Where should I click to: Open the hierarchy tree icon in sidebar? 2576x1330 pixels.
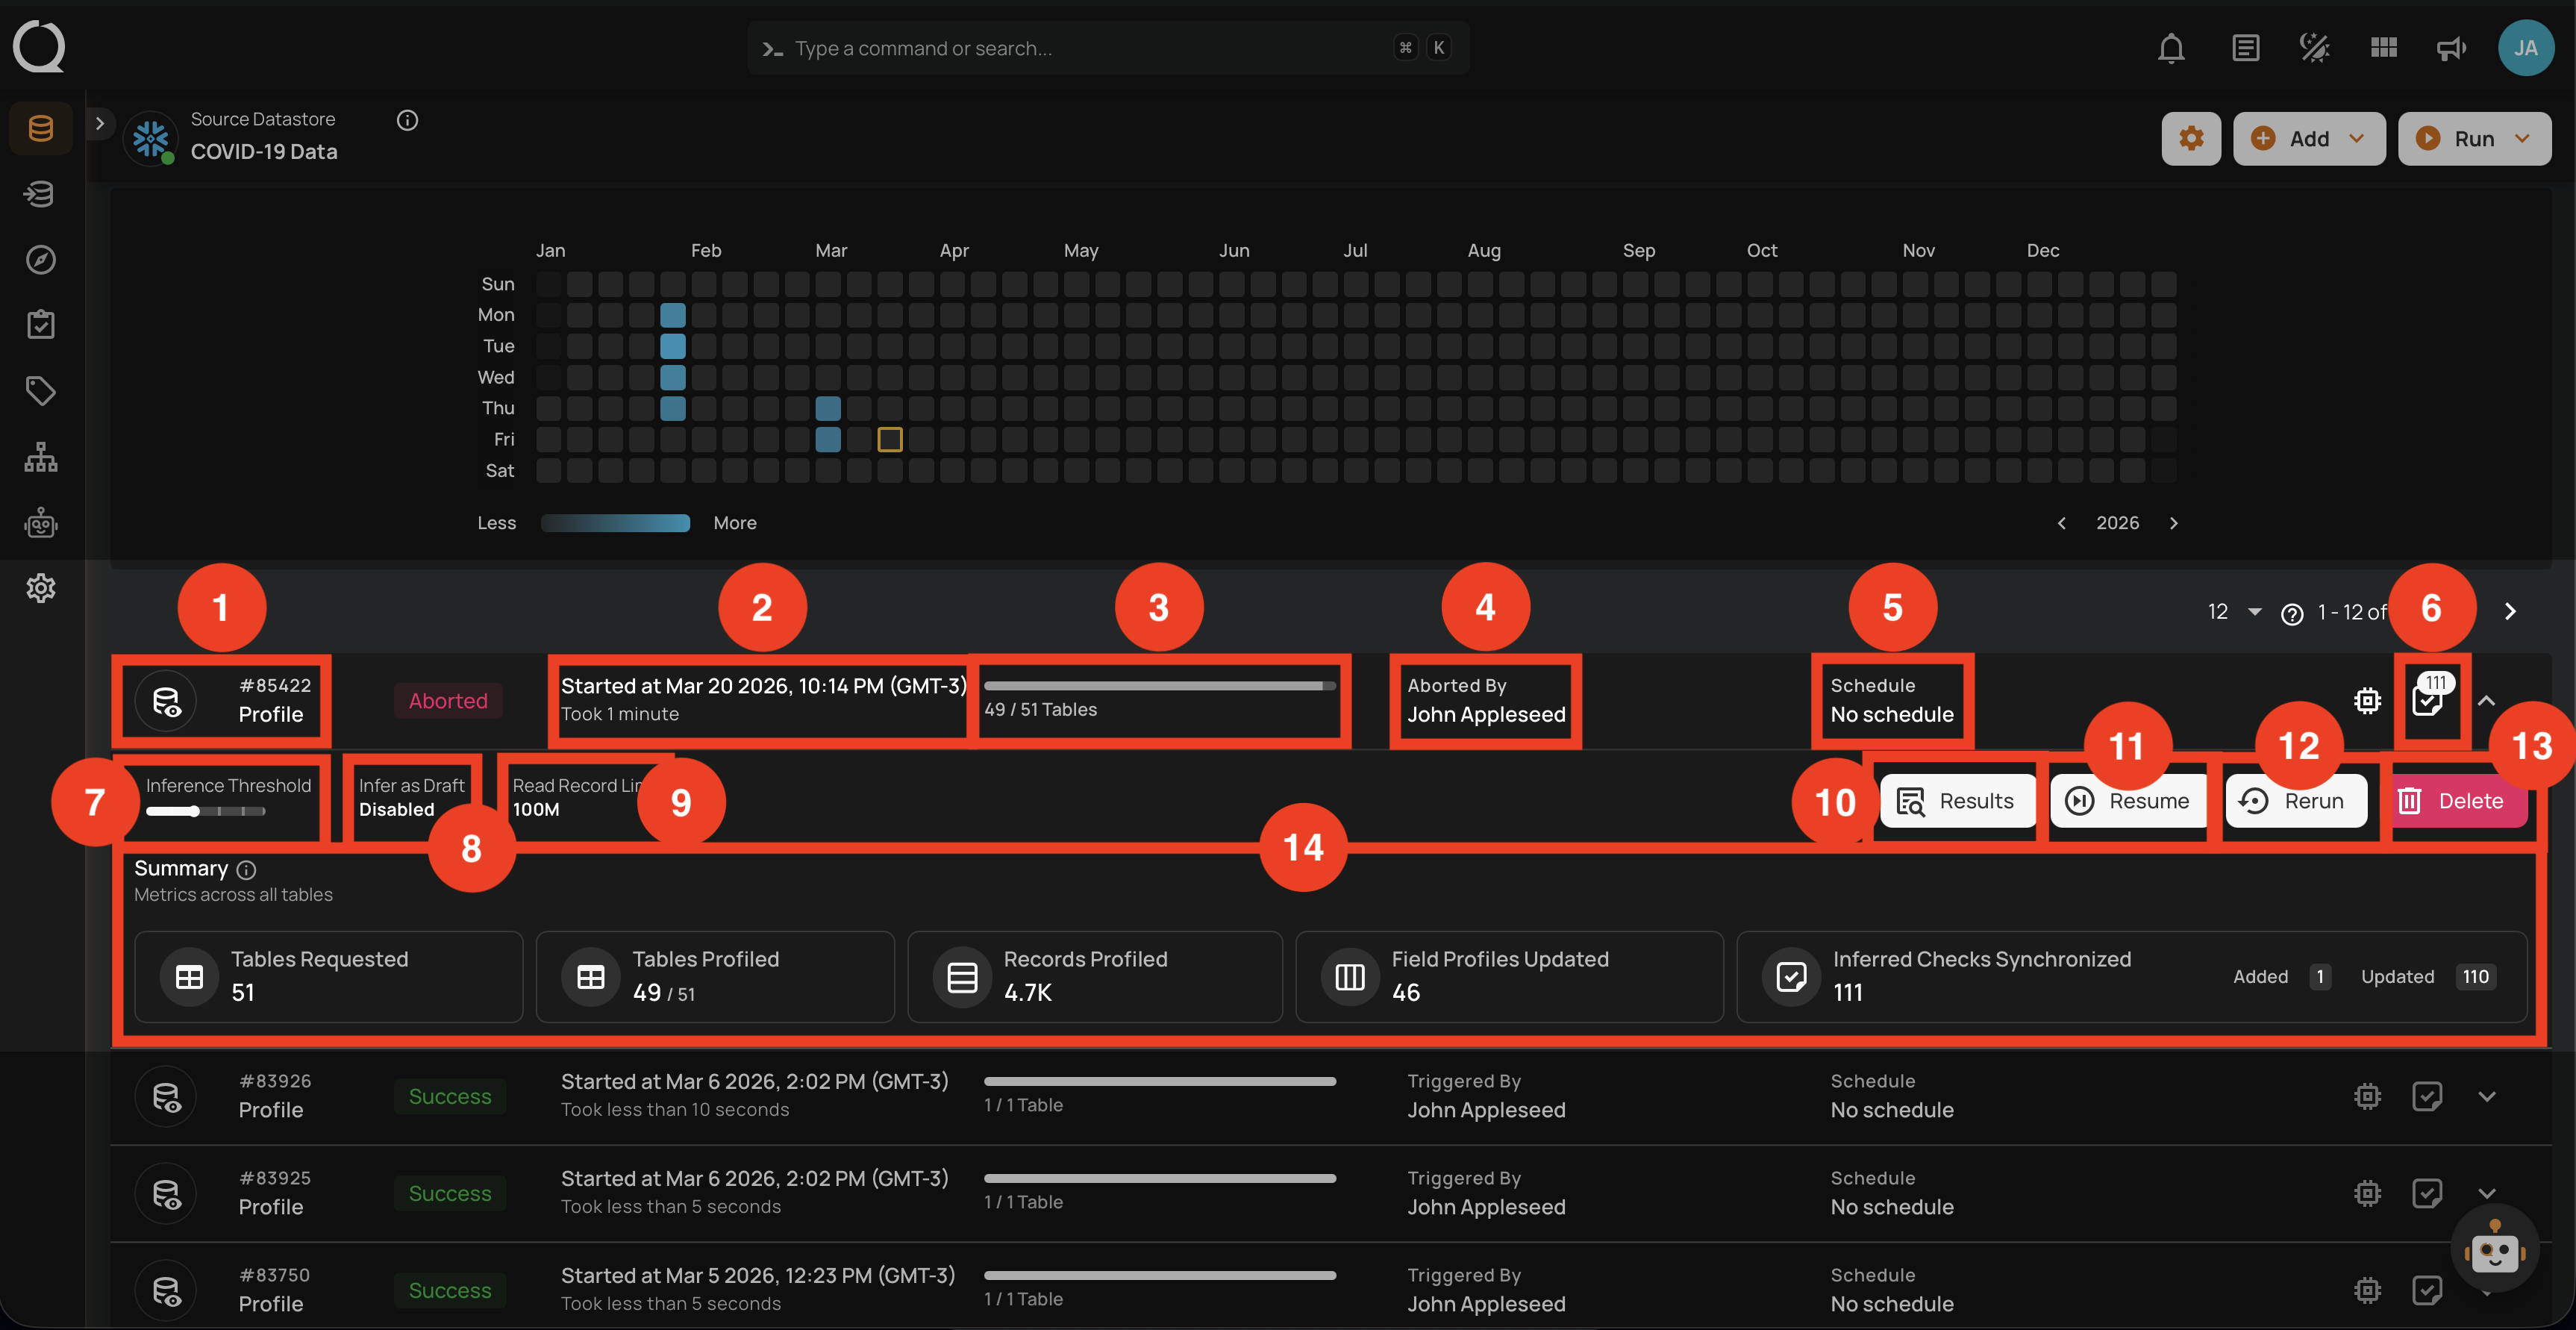pyautogui.click(x=40, y=457)
